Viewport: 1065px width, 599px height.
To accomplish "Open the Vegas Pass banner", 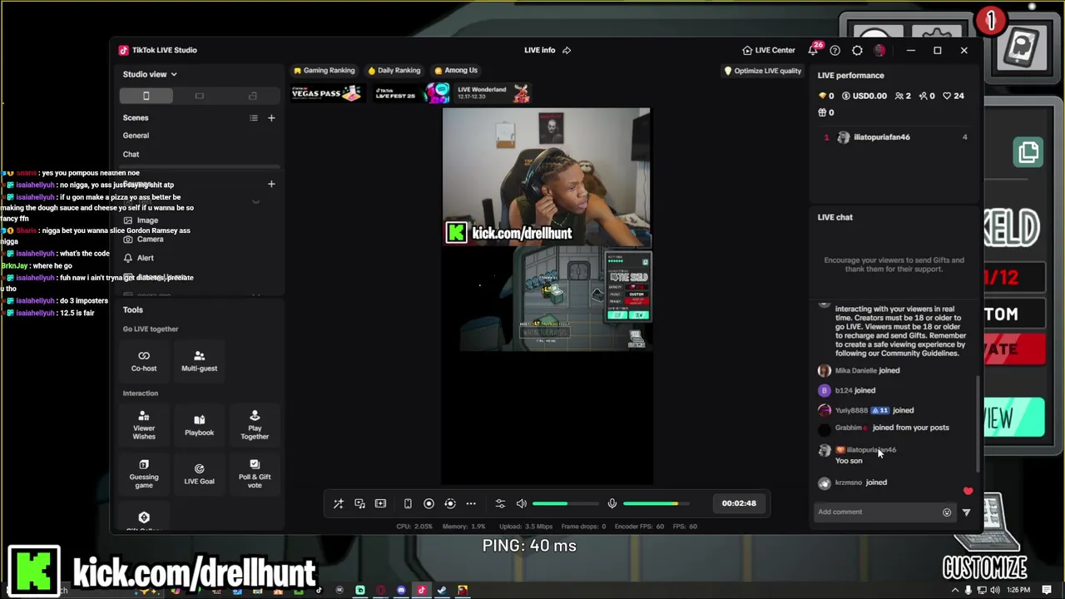I will pyautogui.click(x=326, y=93).
